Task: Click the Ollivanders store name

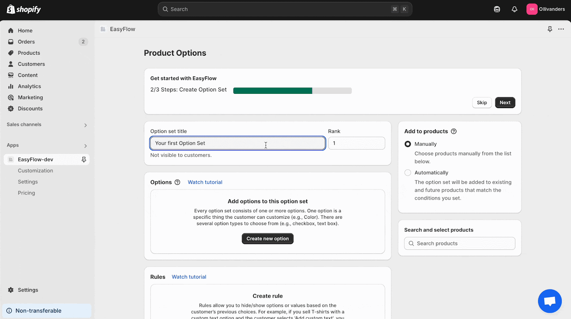Action: coord(552,9)
